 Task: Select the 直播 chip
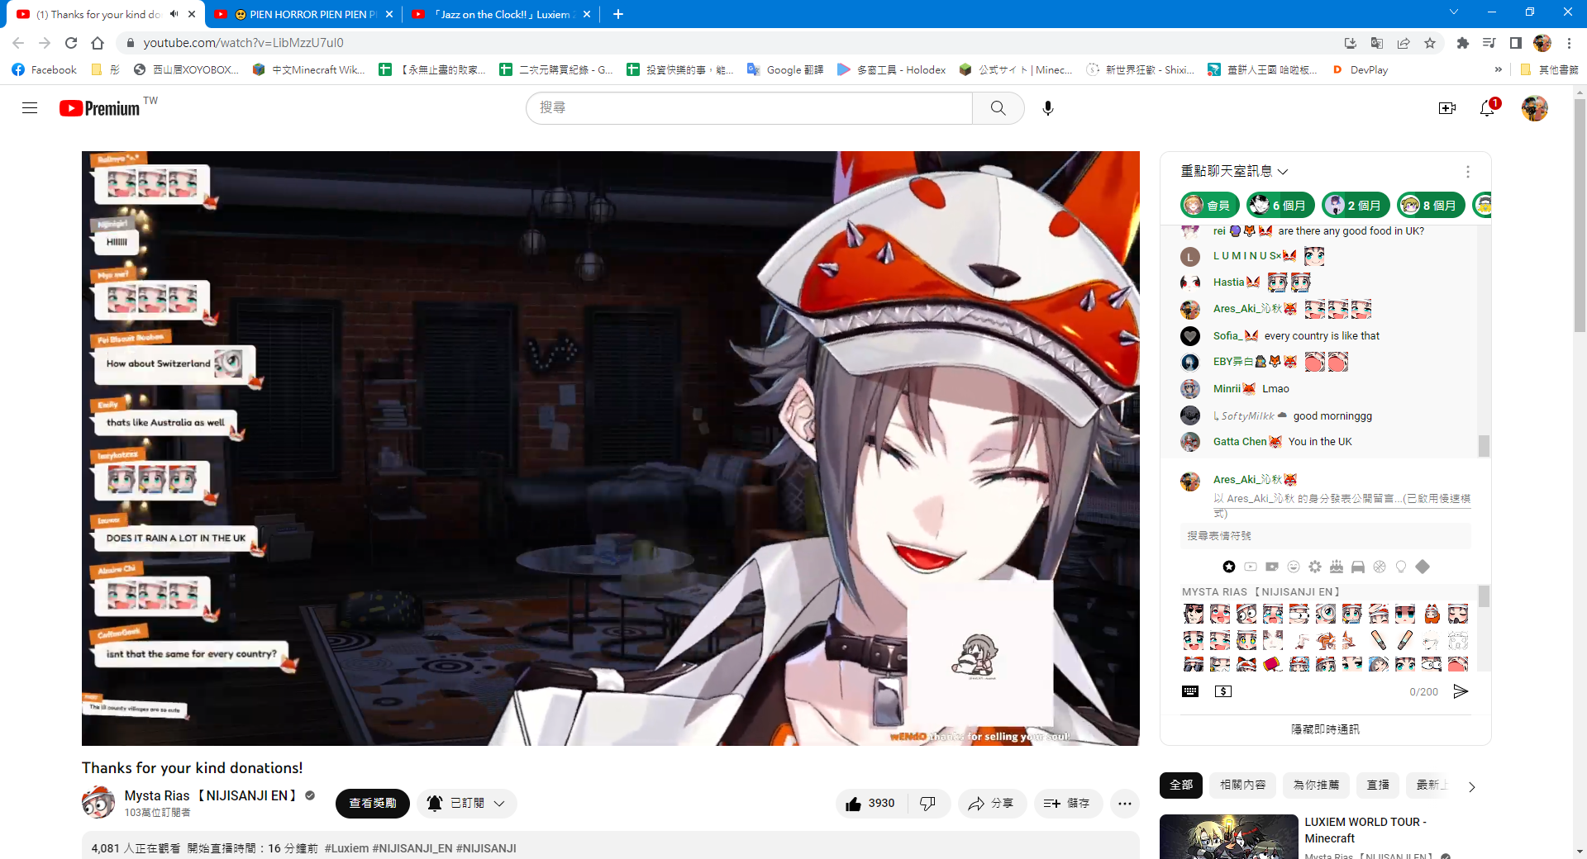(1378, 785)
